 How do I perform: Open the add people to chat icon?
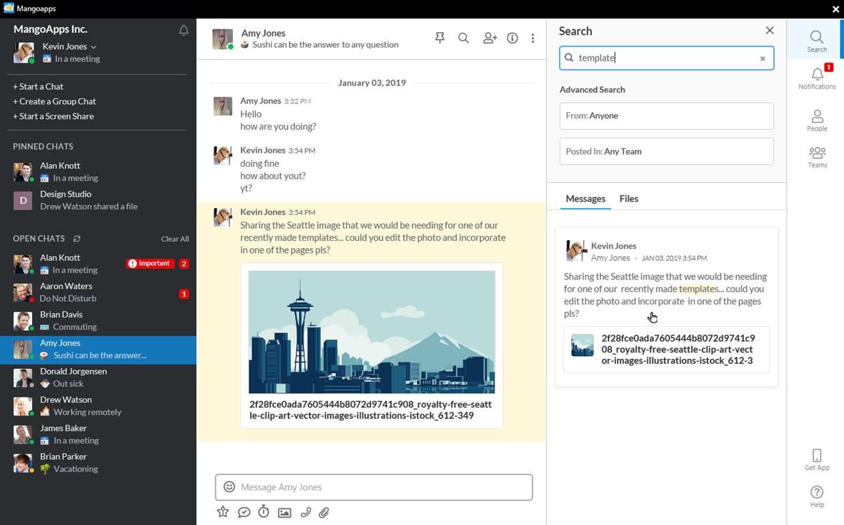click(x=490, y=38)
